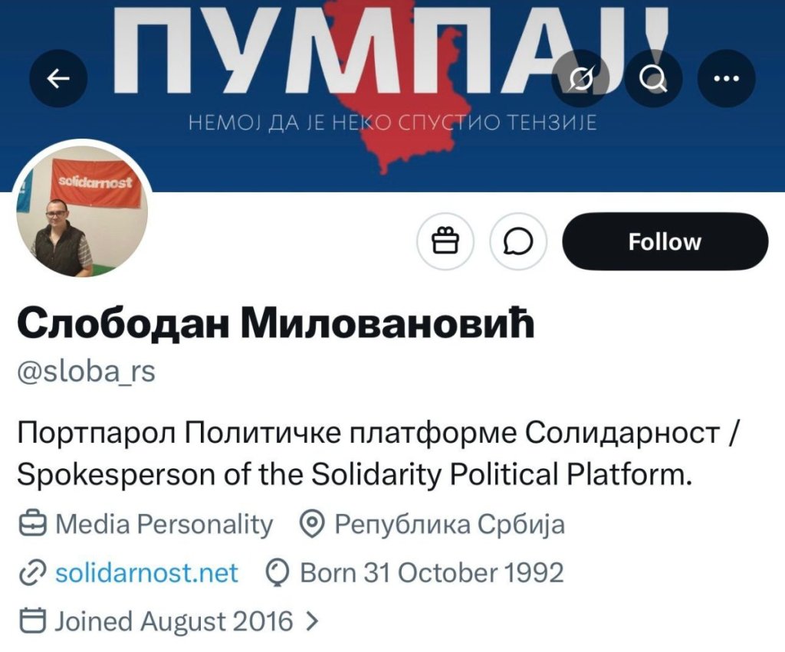Click the gift subscription icon
Screen dimensions: 785x652
tap(445, 242)
